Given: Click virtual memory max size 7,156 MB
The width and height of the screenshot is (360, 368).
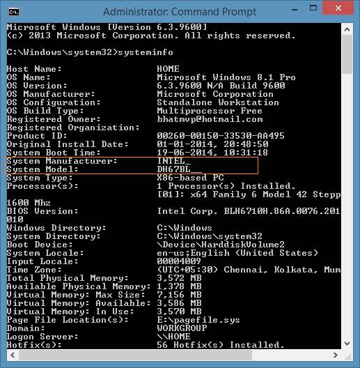Looking at the screenshot, I should tap(179, 295).
